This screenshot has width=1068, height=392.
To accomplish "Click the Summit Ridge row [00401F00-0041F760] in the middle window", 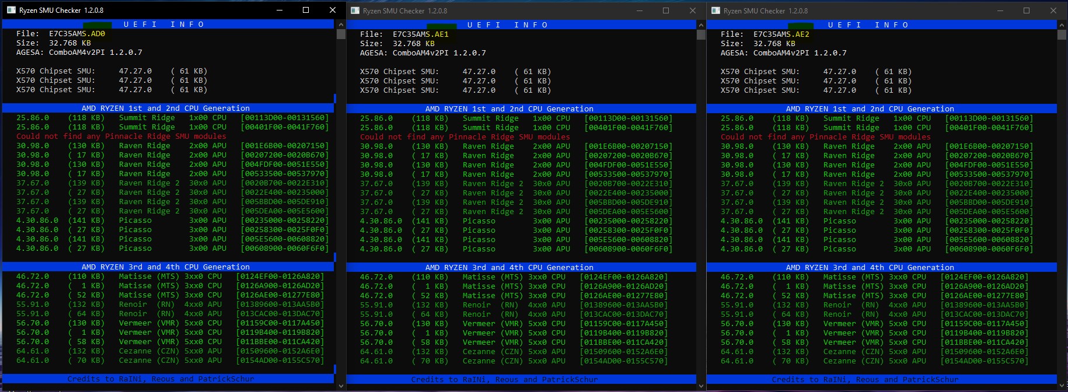I will (516, 128).
